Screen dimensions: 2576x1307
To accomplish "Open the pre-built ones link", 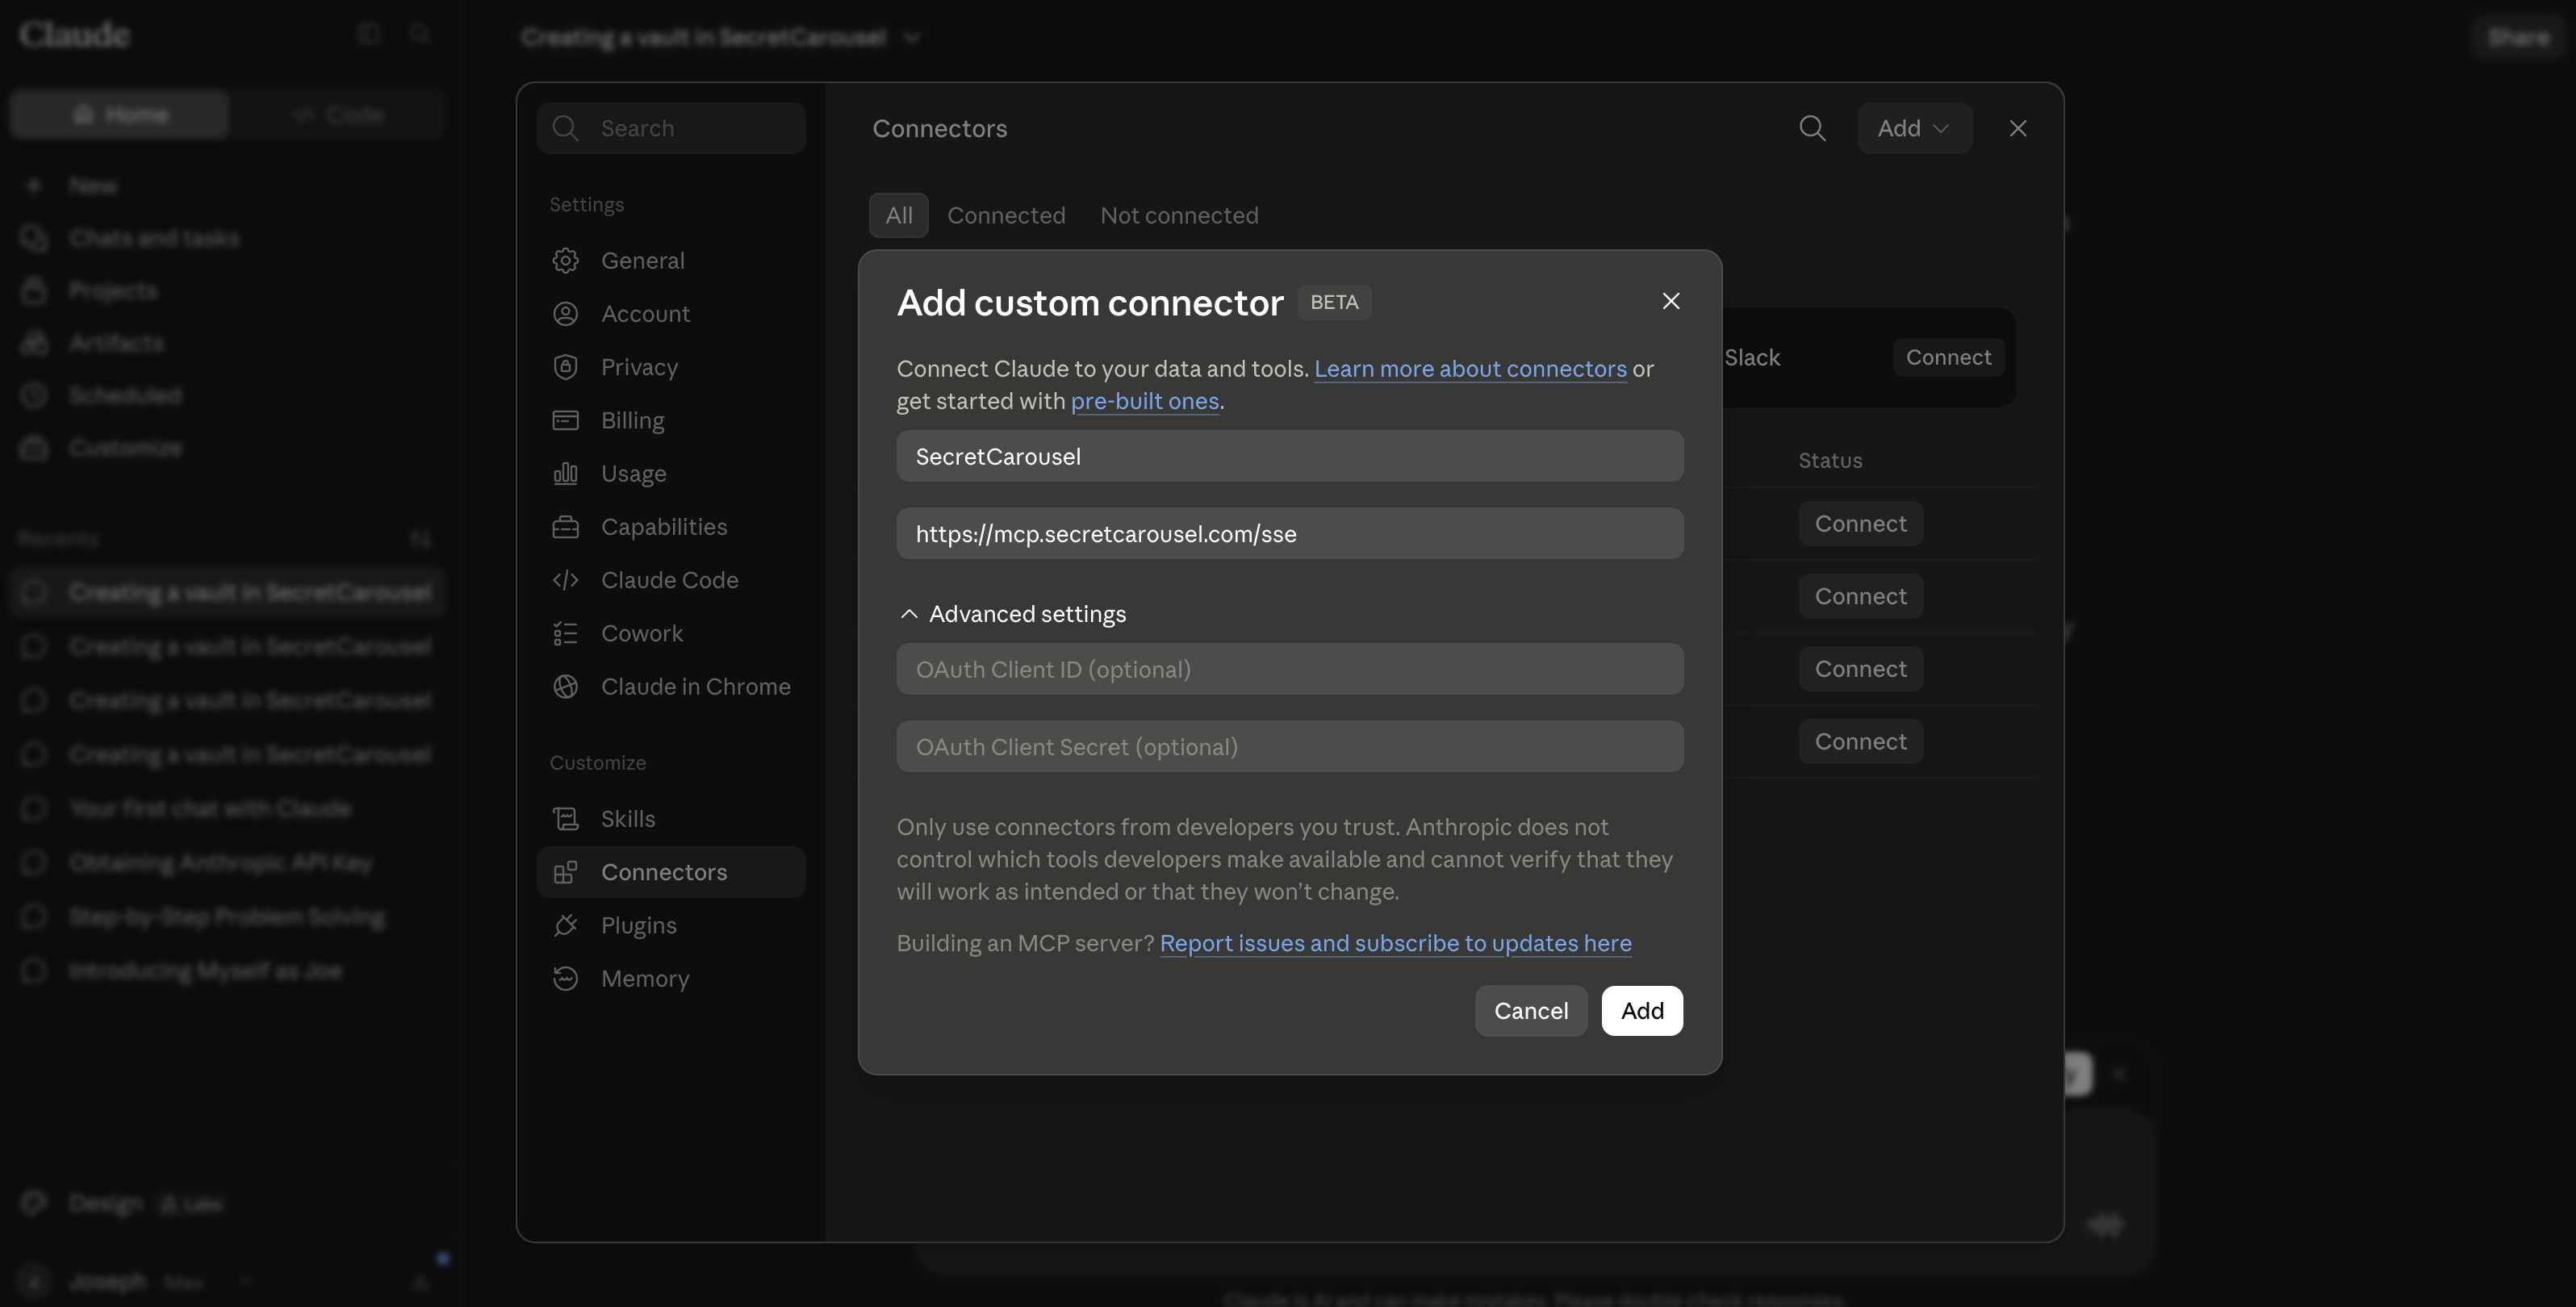I will pos(1144,401).
